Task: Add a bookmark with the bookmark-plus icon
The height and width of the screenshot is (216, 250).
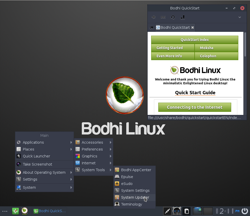Action: tap(182, 17)
